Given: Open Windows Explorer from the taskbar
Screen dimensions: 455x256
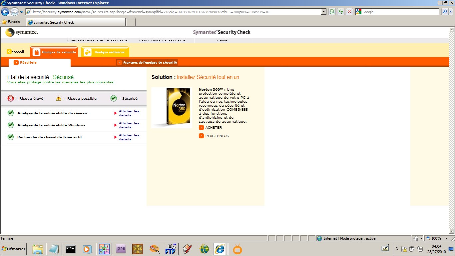Looking at the screenshot, I should click(x=38, y=249).
